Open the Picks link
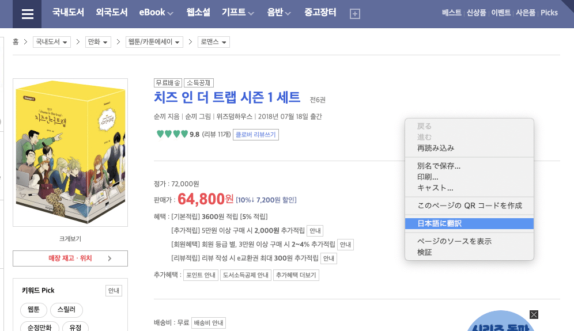574x331 pixels. [549, 13]
